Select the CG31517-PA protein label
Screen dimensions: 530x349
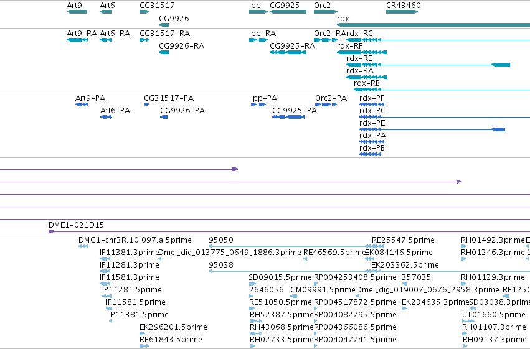(x=169, y=98)
